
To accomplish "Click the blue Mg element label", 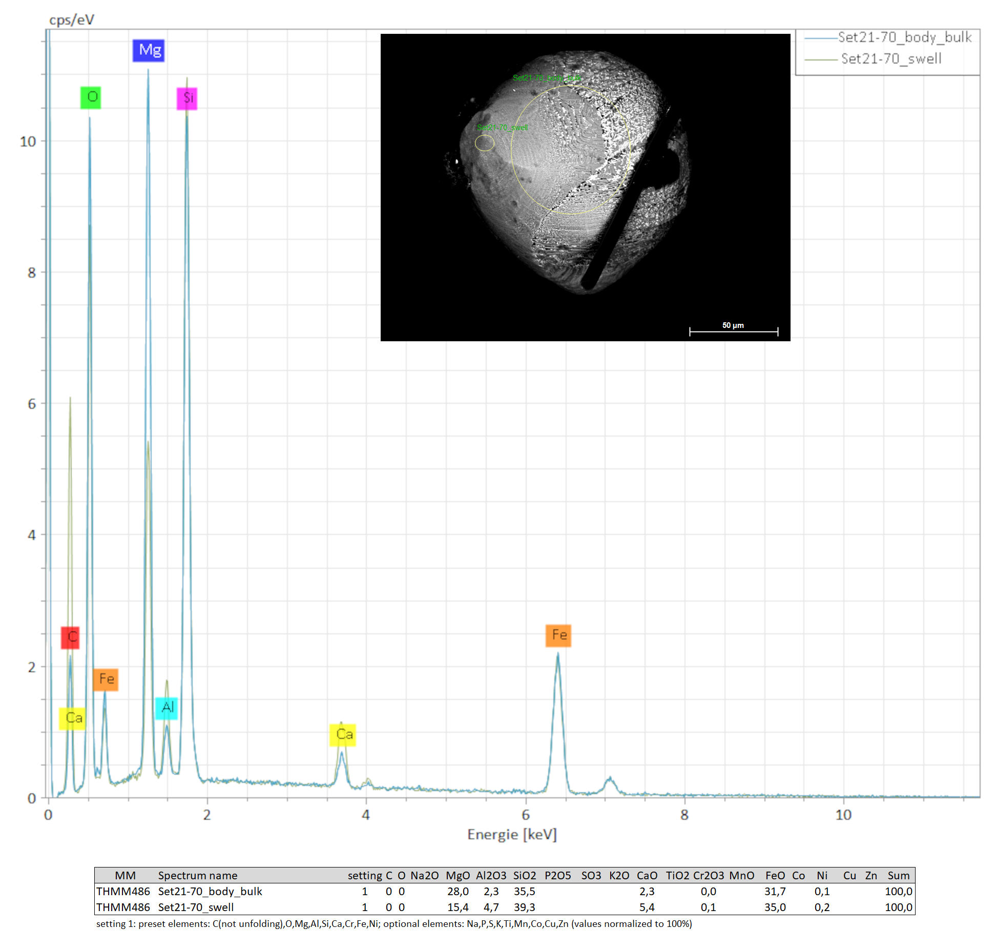I will (x=149, y=50).
